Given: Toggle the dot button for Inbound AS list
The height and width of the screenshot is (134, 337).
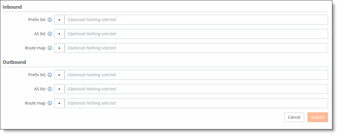Looking at the screenshot, I should click(59, 34).
